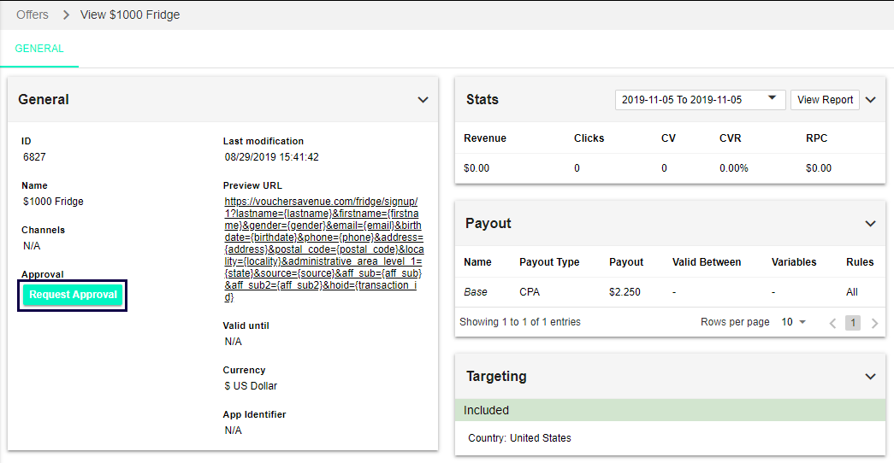
Task: Click the dollar icon beside US Dollar
Action: (x=227, y=386)
